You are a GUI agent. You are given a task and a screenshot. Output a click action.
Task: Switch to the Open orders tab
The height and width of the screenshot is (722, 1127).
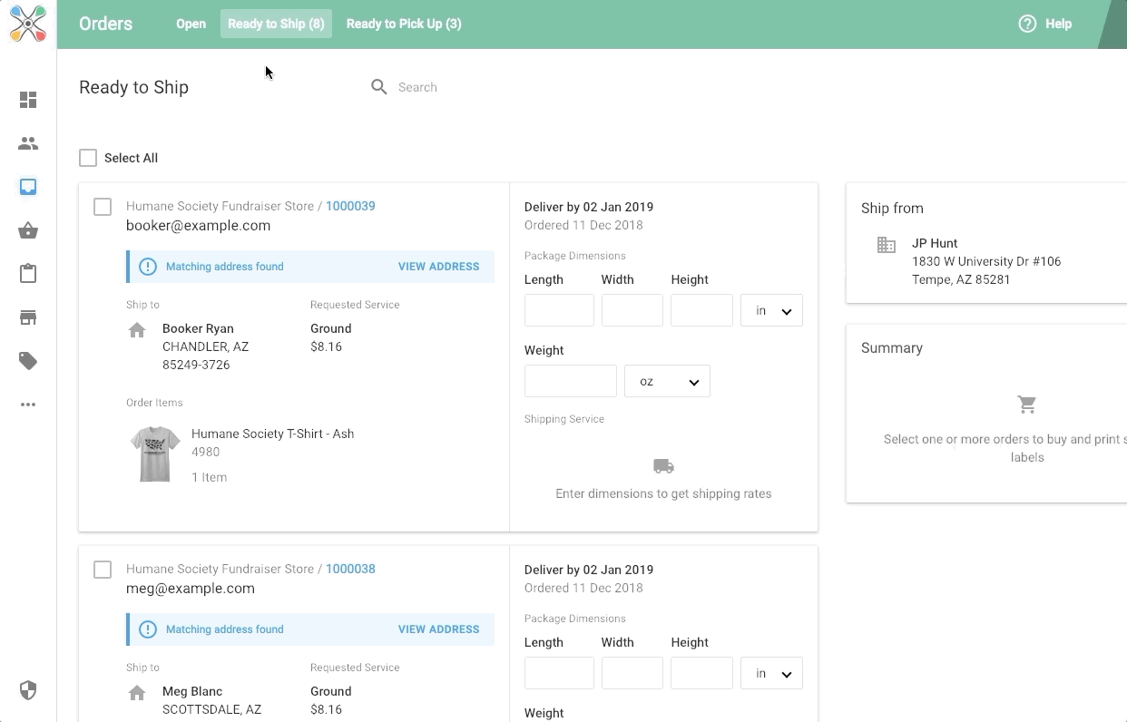tap(191, 24)
